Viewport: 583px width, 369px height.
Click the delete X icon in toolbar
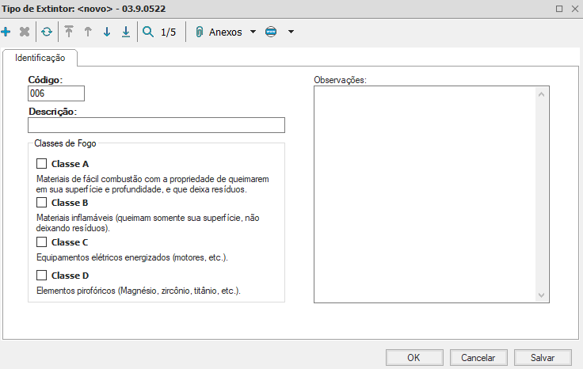[x=25, y=32]
